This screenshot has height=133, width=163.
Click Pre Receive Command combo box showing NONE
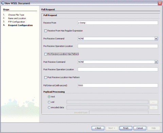pos(118,39)
